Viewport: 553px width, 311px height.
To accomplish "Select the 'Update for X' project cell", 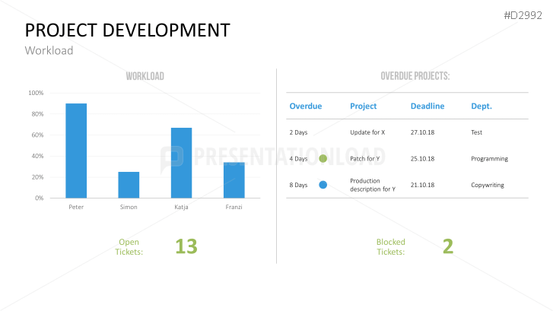I will click(x=367, y=132).
